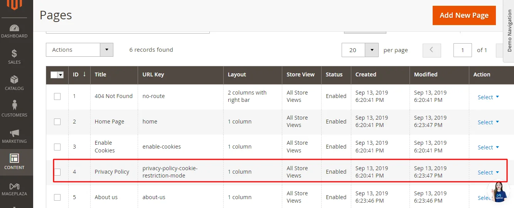Tick checkbox for Privacy Policy row
This screenshot has width=514, height=208.
[57, 172]
